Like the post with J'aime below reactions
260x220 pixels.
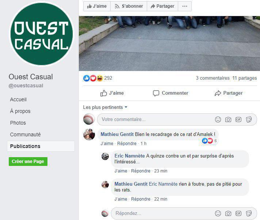point(112,93)
